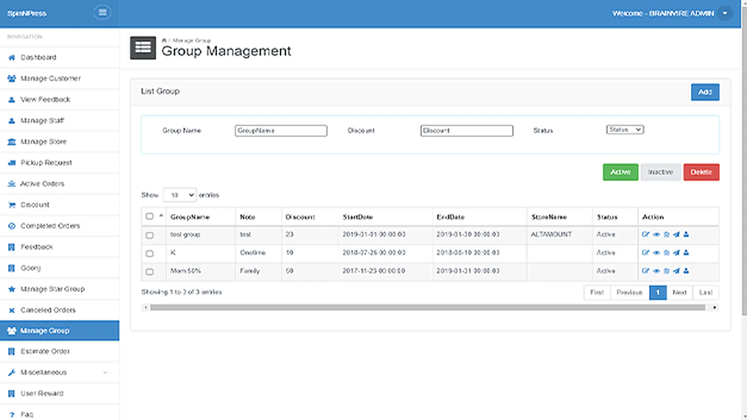
Task: Click the edit icon for Mom 50% row
Action: (x=645, y=271)
